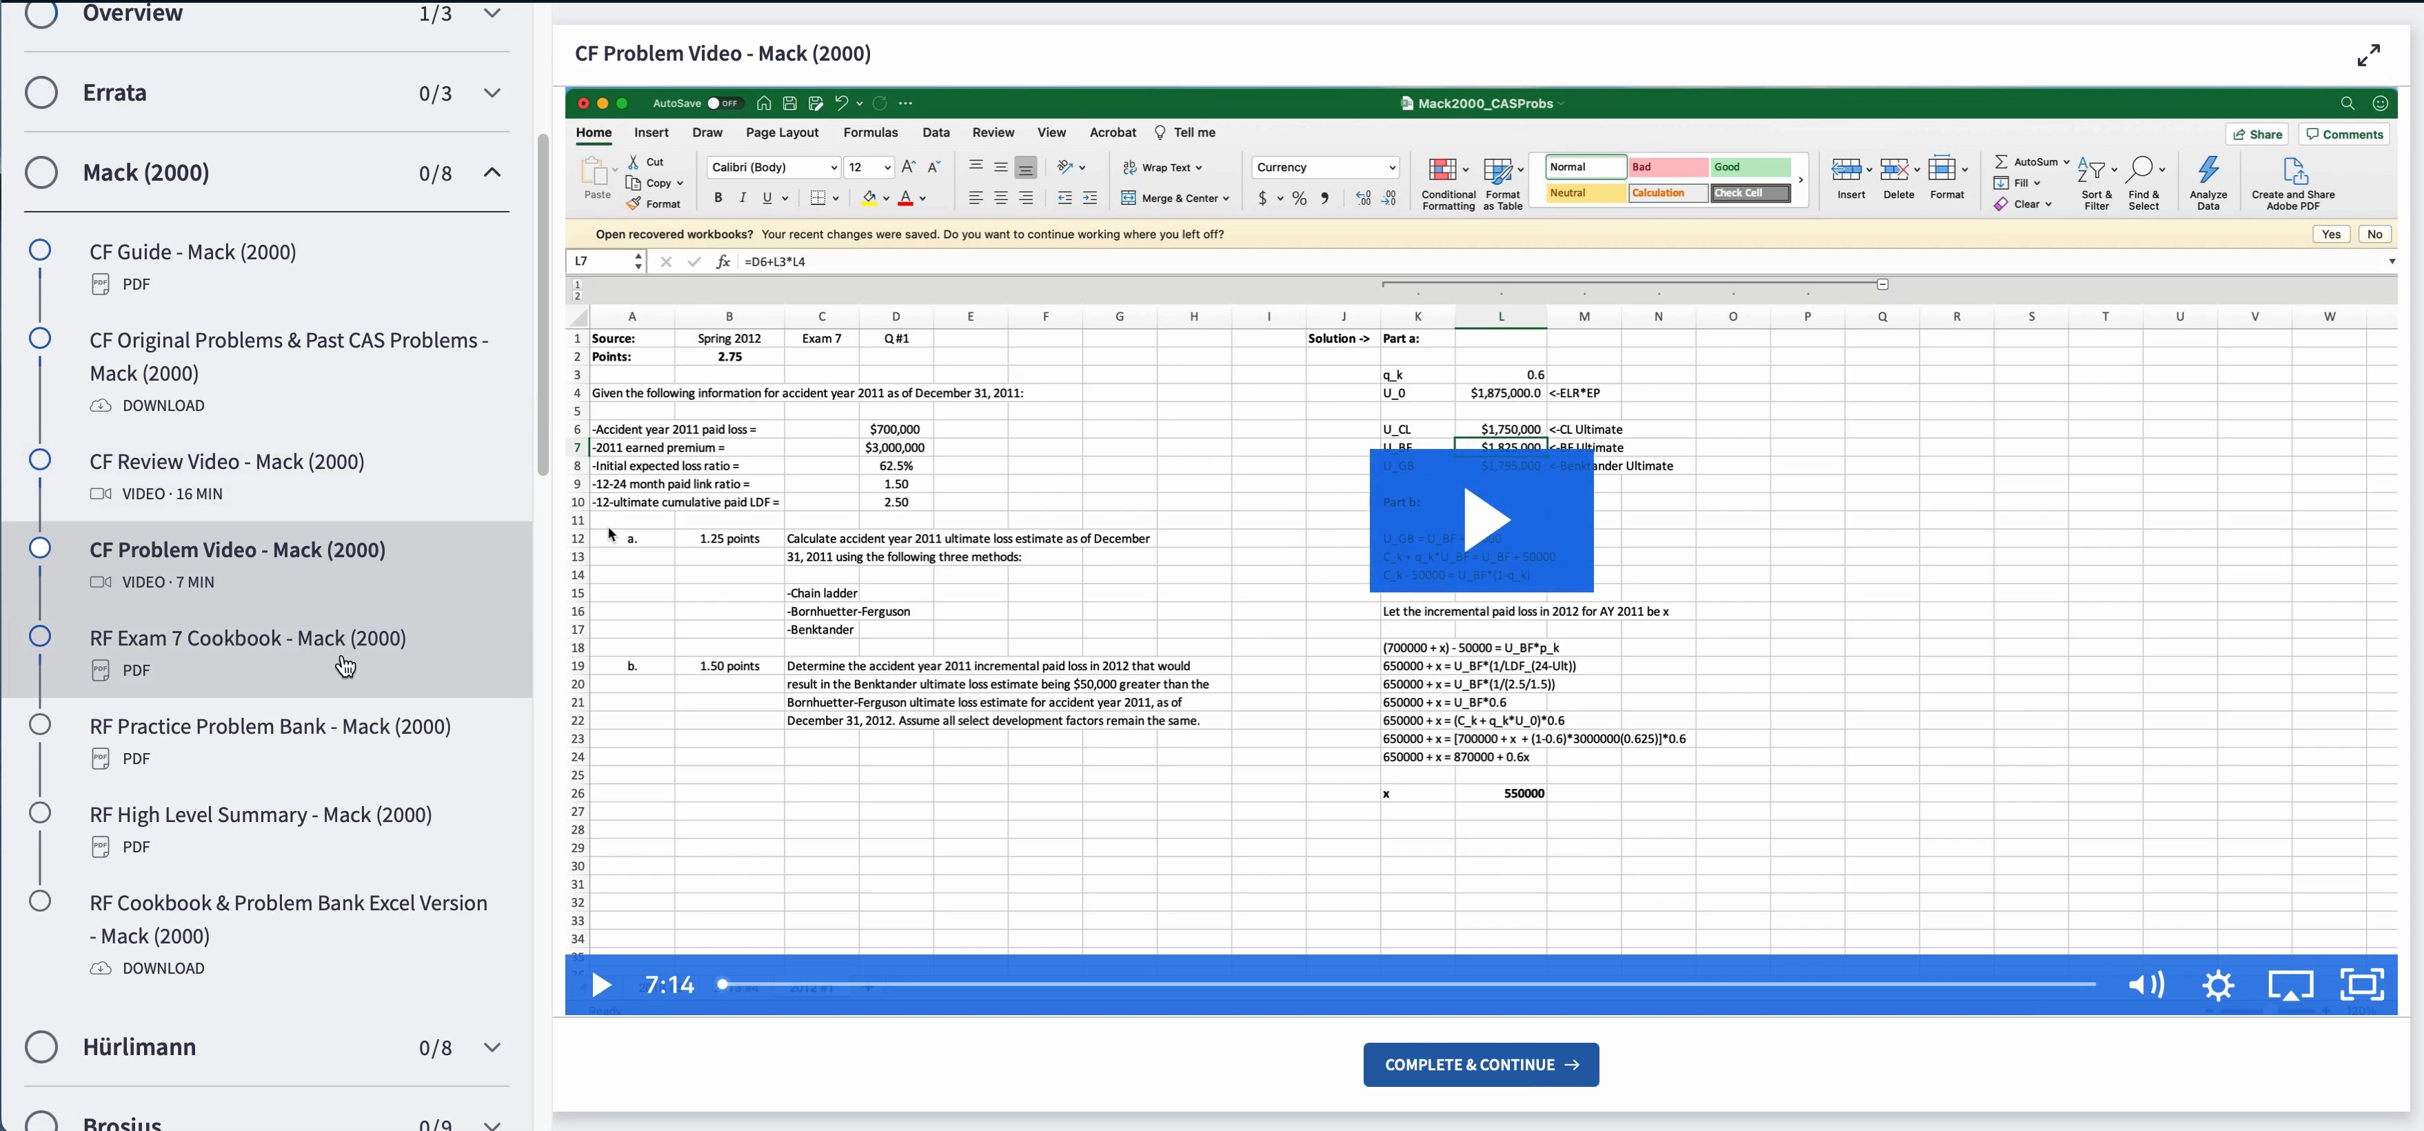Click the Paste clipboard icon

click(x=595, y=170)
